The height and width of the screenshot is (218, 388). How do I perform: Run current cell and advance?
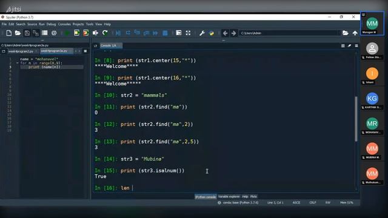coord(85,33)
